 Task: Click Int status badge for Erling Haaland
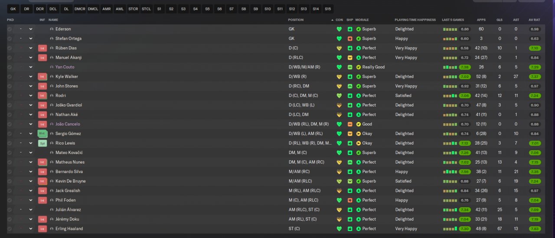(42, 229)
